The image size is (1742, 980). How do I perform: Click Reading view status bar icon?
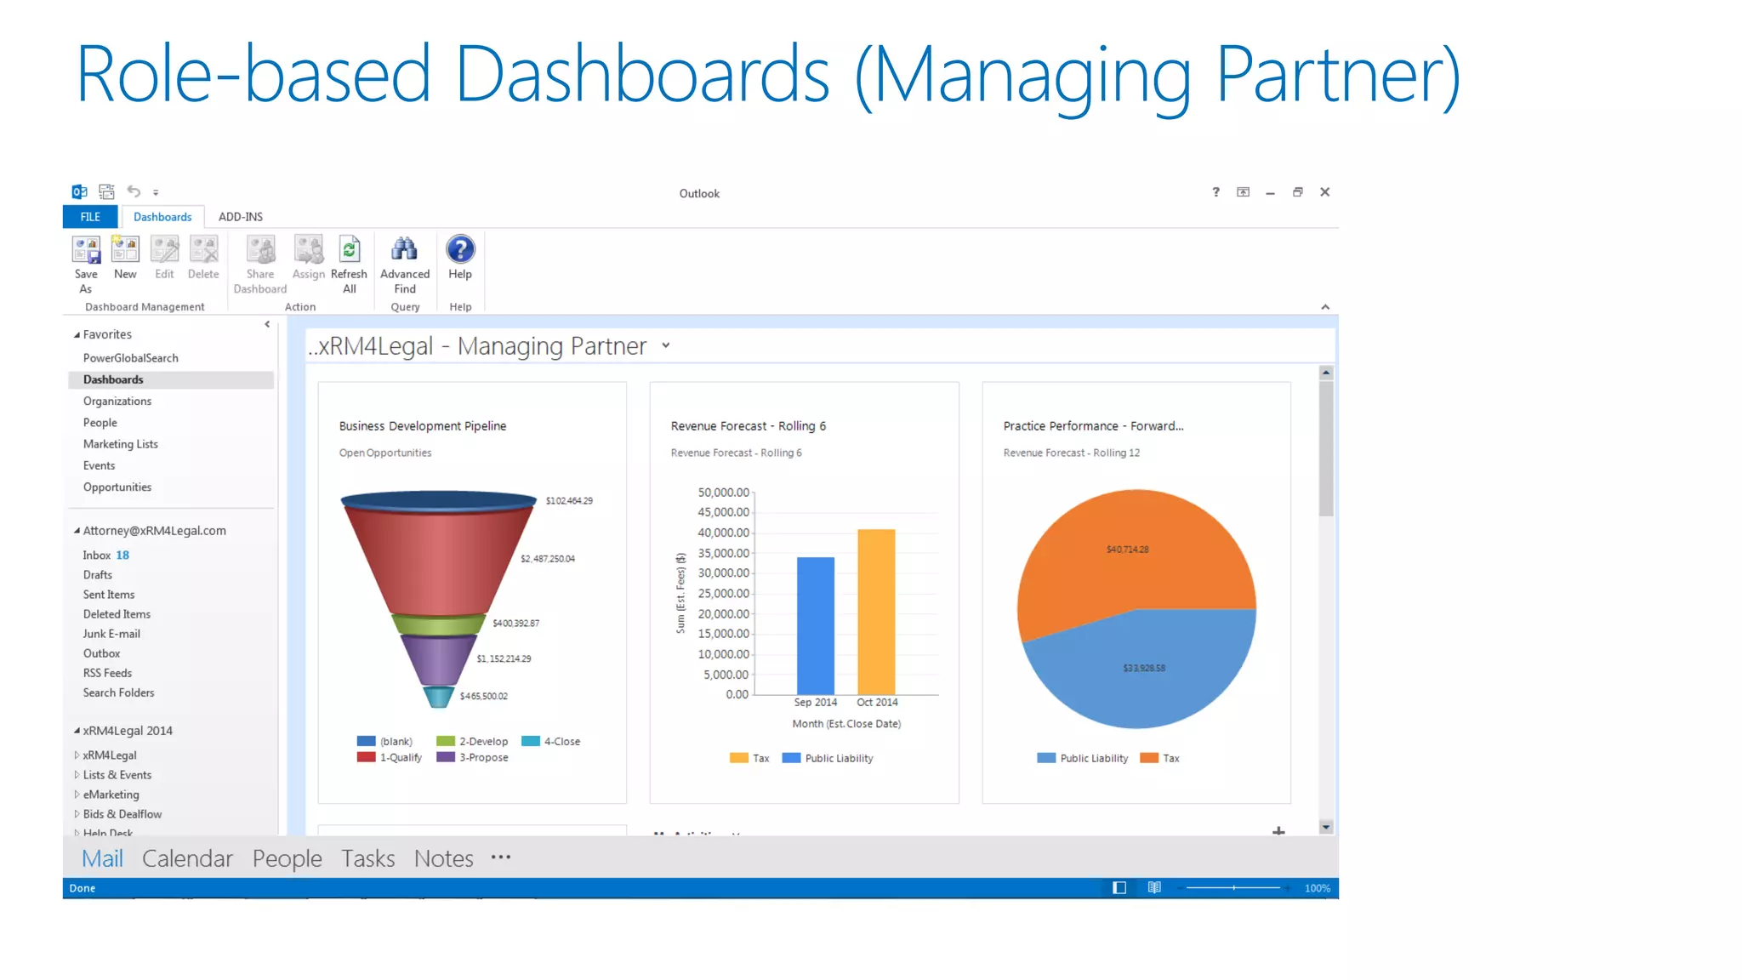pos(1154,888)
